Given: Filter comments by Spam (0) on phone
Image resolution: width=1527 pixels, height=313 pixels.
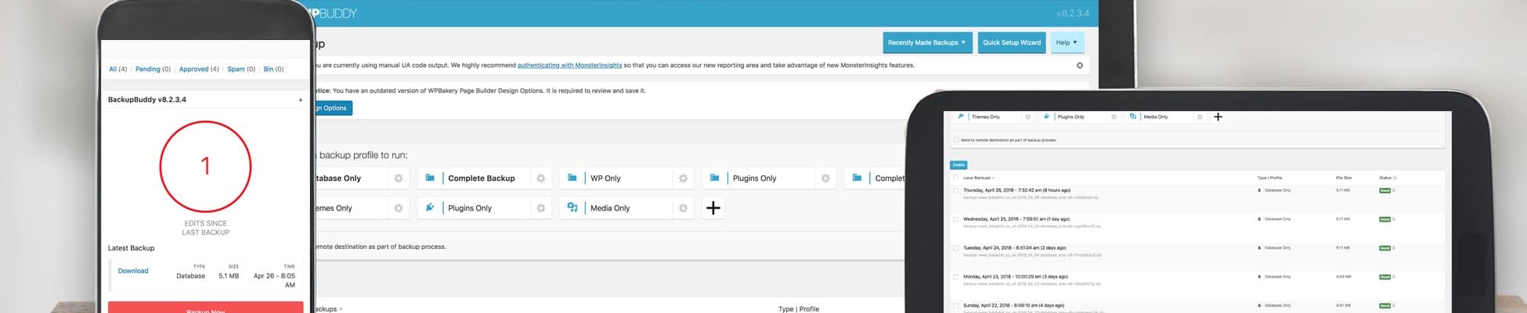Looking at the screenshot, I should 241,69.
